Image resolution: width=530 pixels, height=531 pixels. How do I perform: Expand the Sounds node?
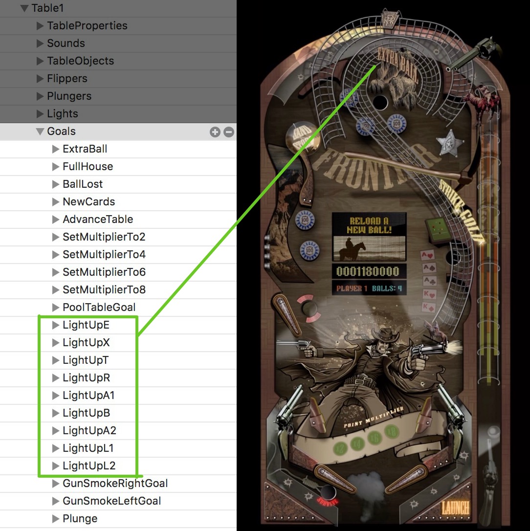coord(40,43)
